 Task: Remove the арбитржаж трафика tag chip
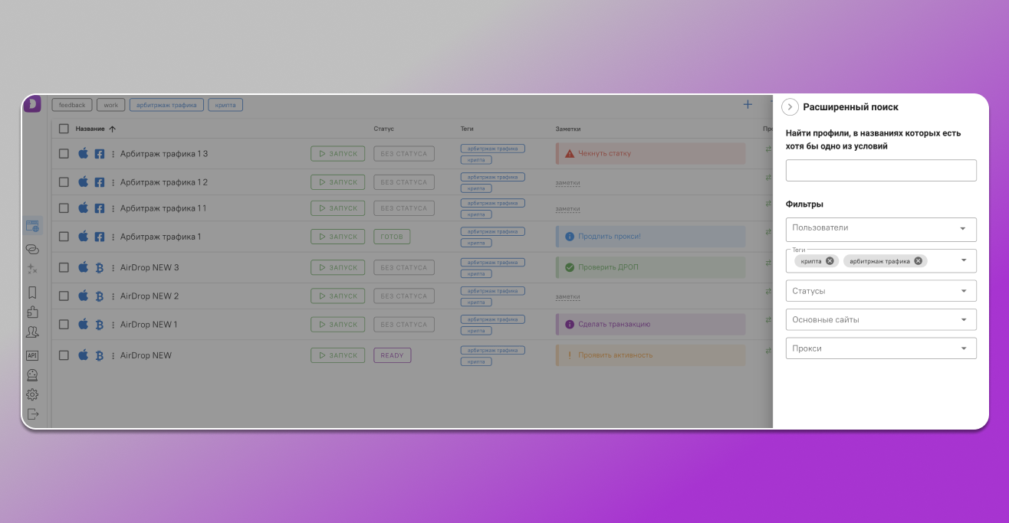point(918,261)
